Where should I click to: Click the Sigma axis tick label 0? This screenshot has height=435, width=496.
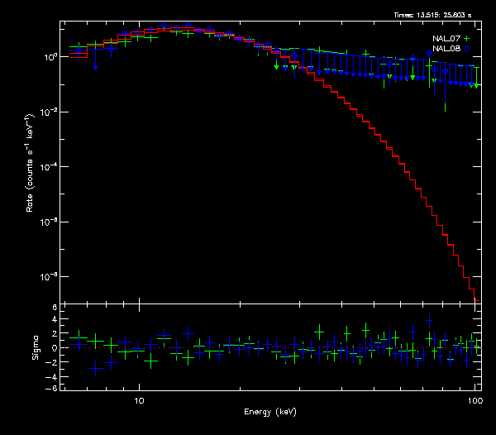55,347
